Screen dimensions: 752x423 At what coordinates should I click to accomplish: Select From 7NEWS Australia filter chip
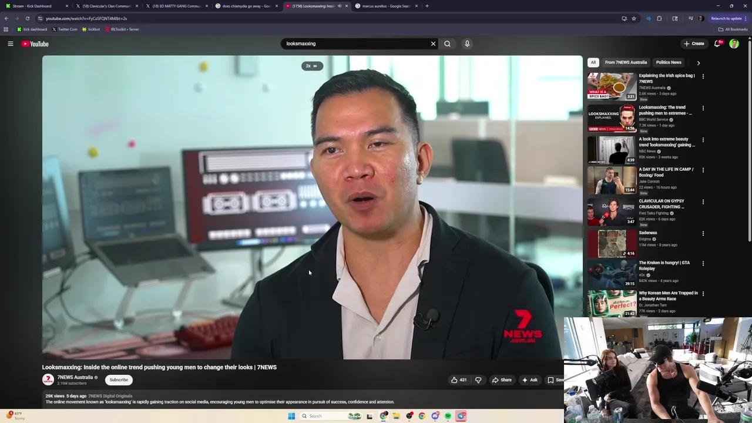626,62
